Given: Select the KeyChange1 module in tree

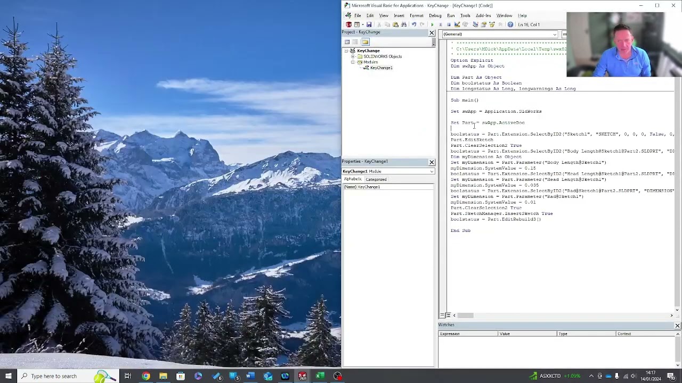Looking at the screenshot, I should pos(381,68).
